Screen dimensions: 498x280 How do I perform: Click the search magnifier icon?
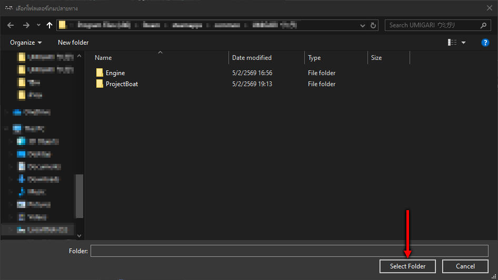483,25
